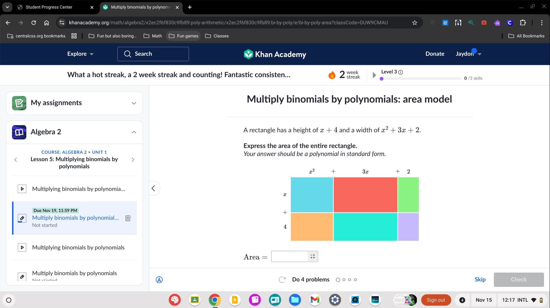This screenshot has height=308, width=550.
Task: Click the My assignments notebook icon
Action: tap(19, 103)
